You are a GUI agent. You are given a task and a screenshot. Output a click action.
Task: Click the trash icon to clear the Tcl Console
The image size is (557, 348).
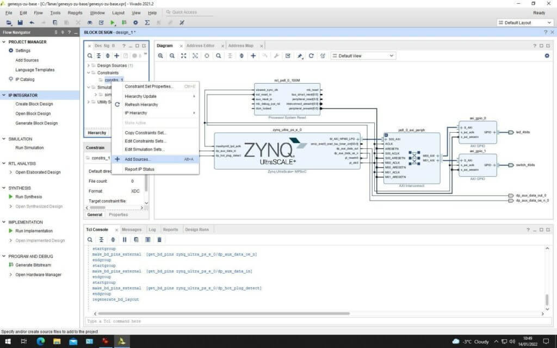tap(159, 239)
